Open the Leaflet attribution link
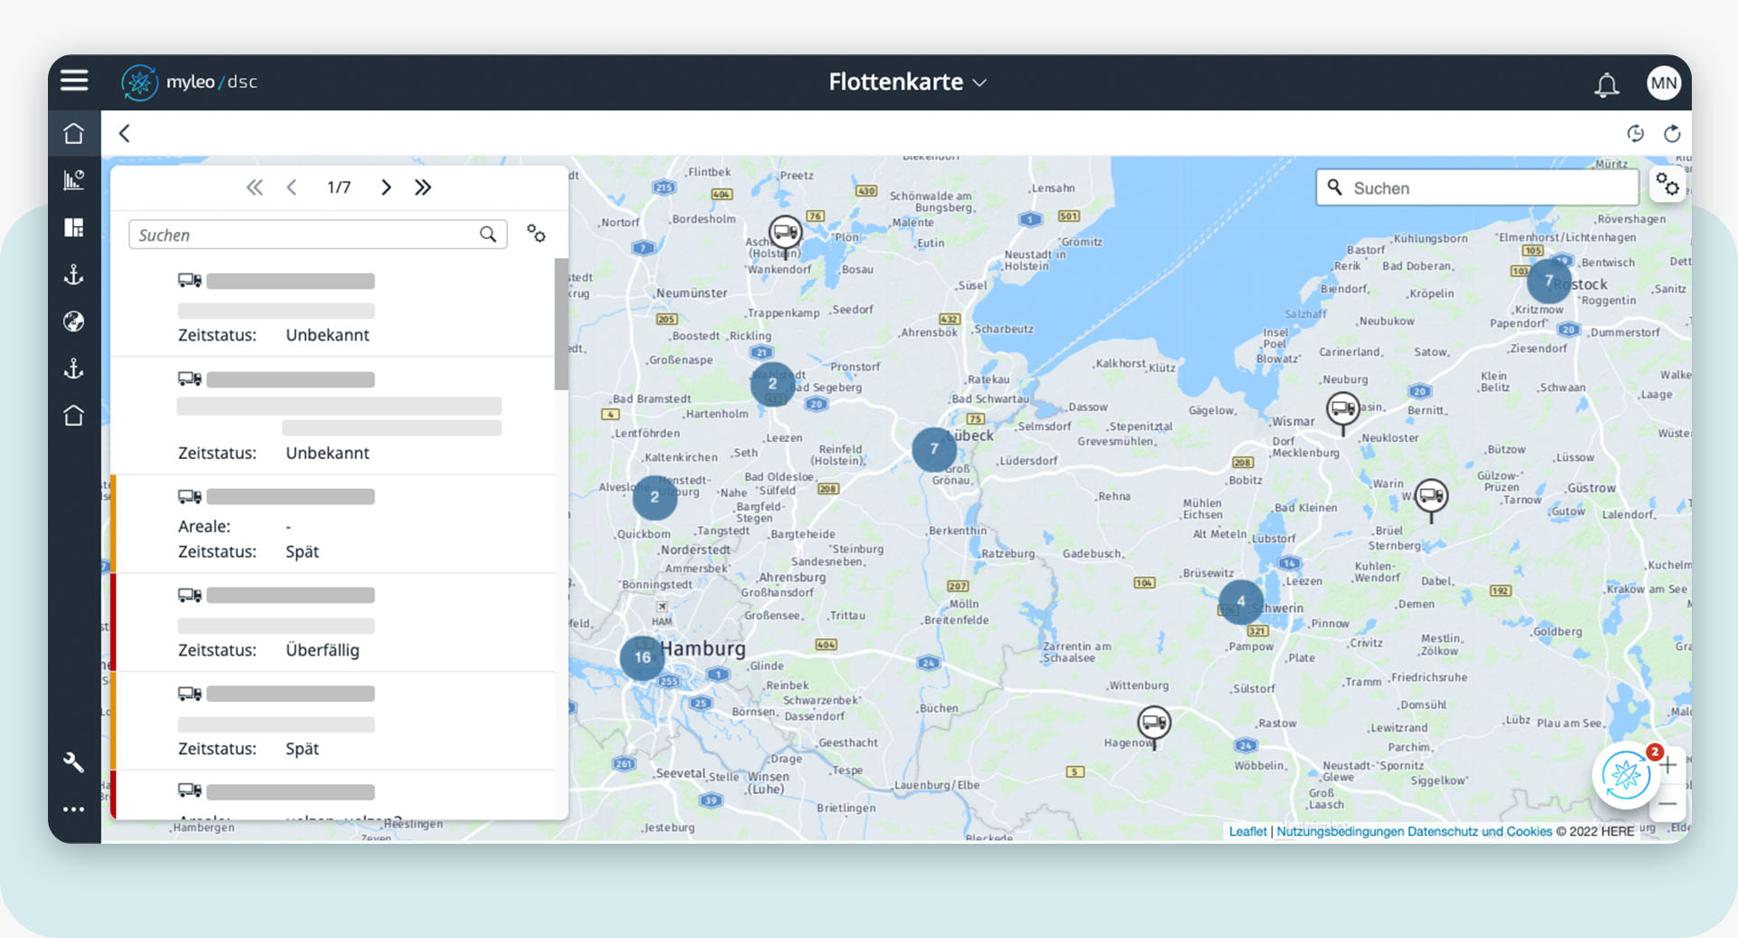 [x=1247, y=831]
